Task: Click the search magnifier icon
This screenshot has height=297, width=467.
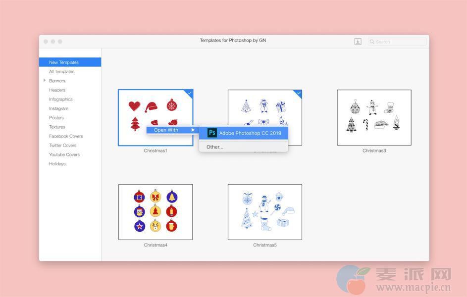Action: pos(372,42)
